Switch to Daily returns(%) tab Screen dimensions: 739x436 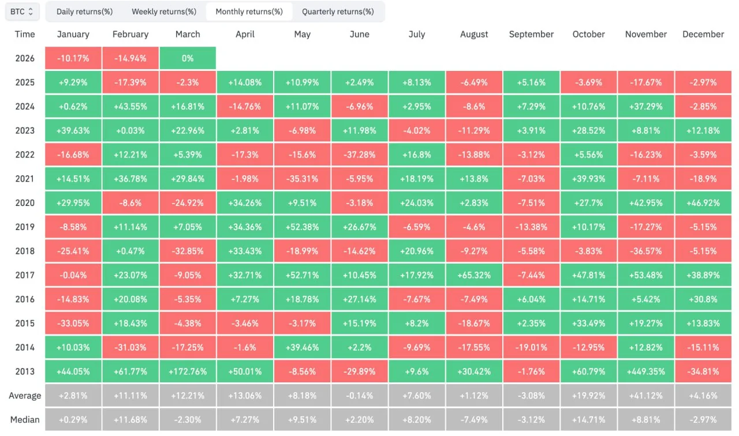pyautogui.click(x=84, y=12)
